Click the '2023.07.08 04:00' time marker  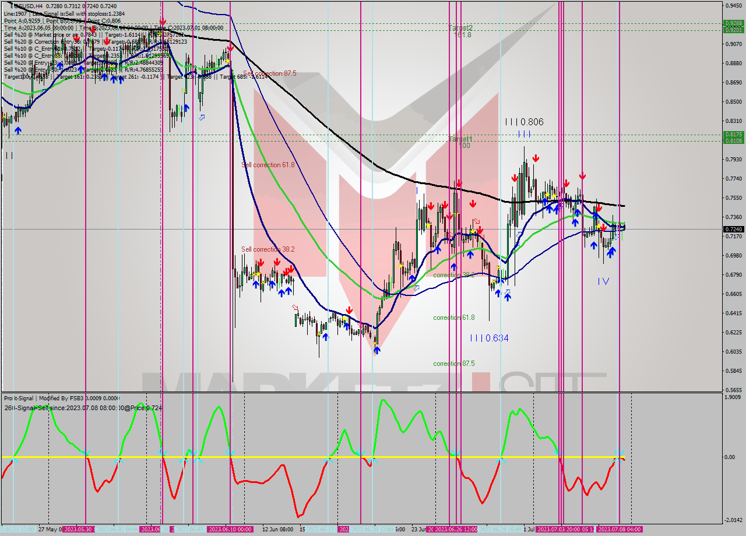pos(620,529)
